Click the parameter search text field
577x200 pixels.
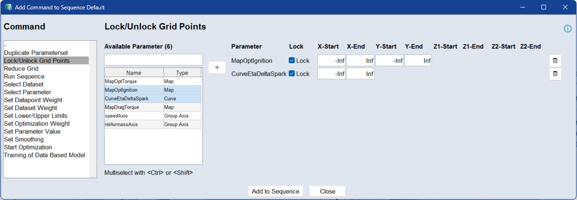(x=153, y=59)
